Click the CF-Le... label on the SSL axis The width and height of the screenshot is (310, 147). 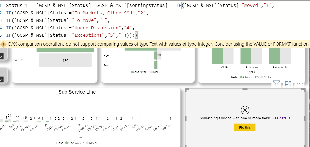[92, 127]
